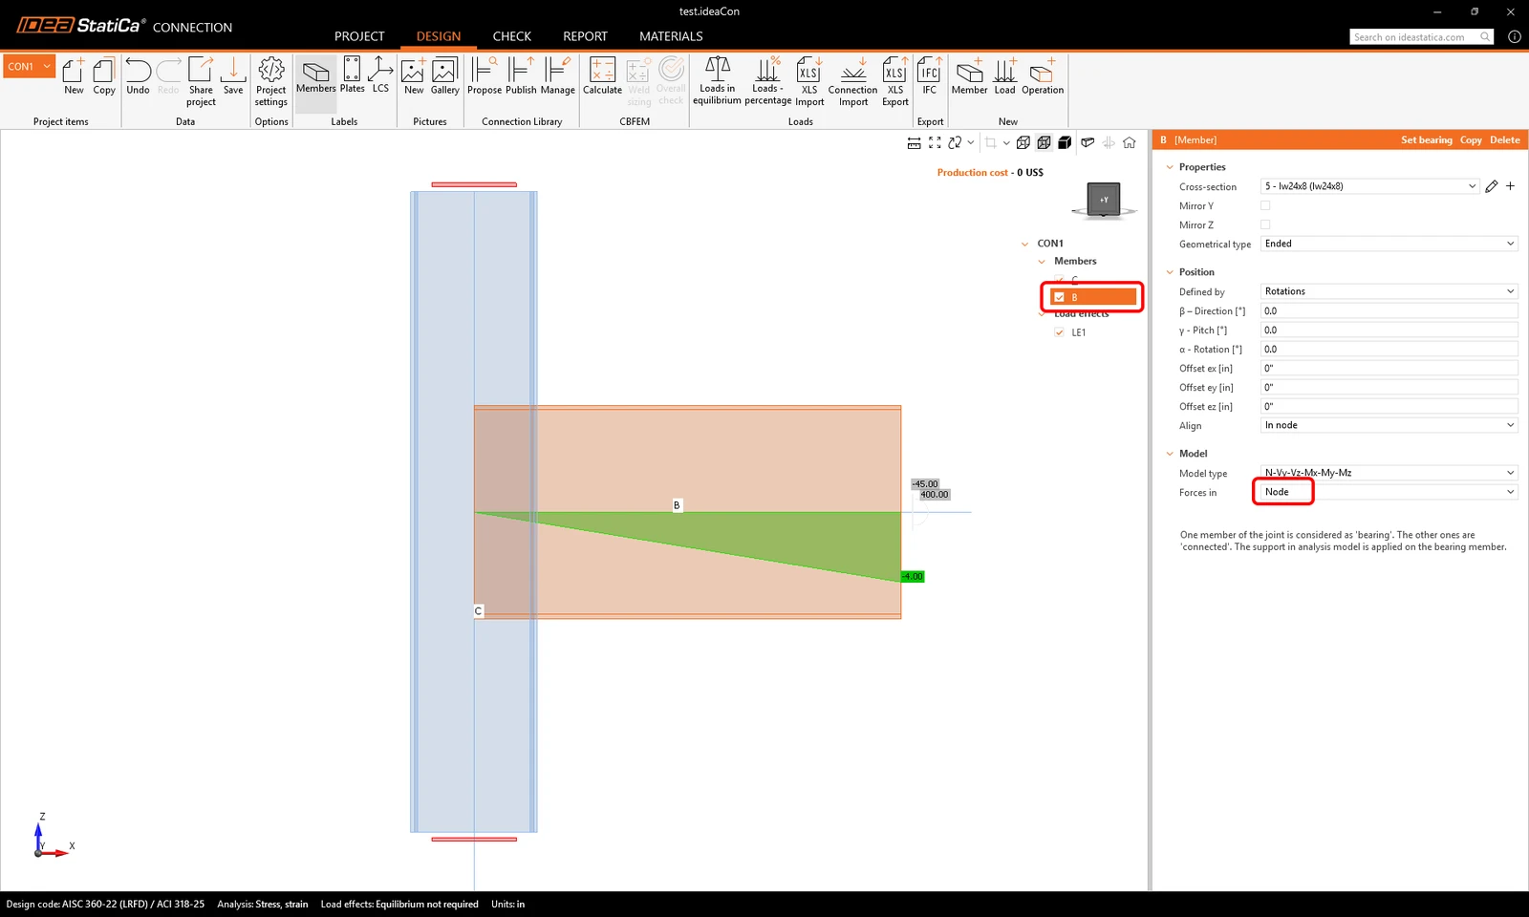1529x917 pixels.
Task: Click Loads percentage icon
Action: (x=767, y=80)
